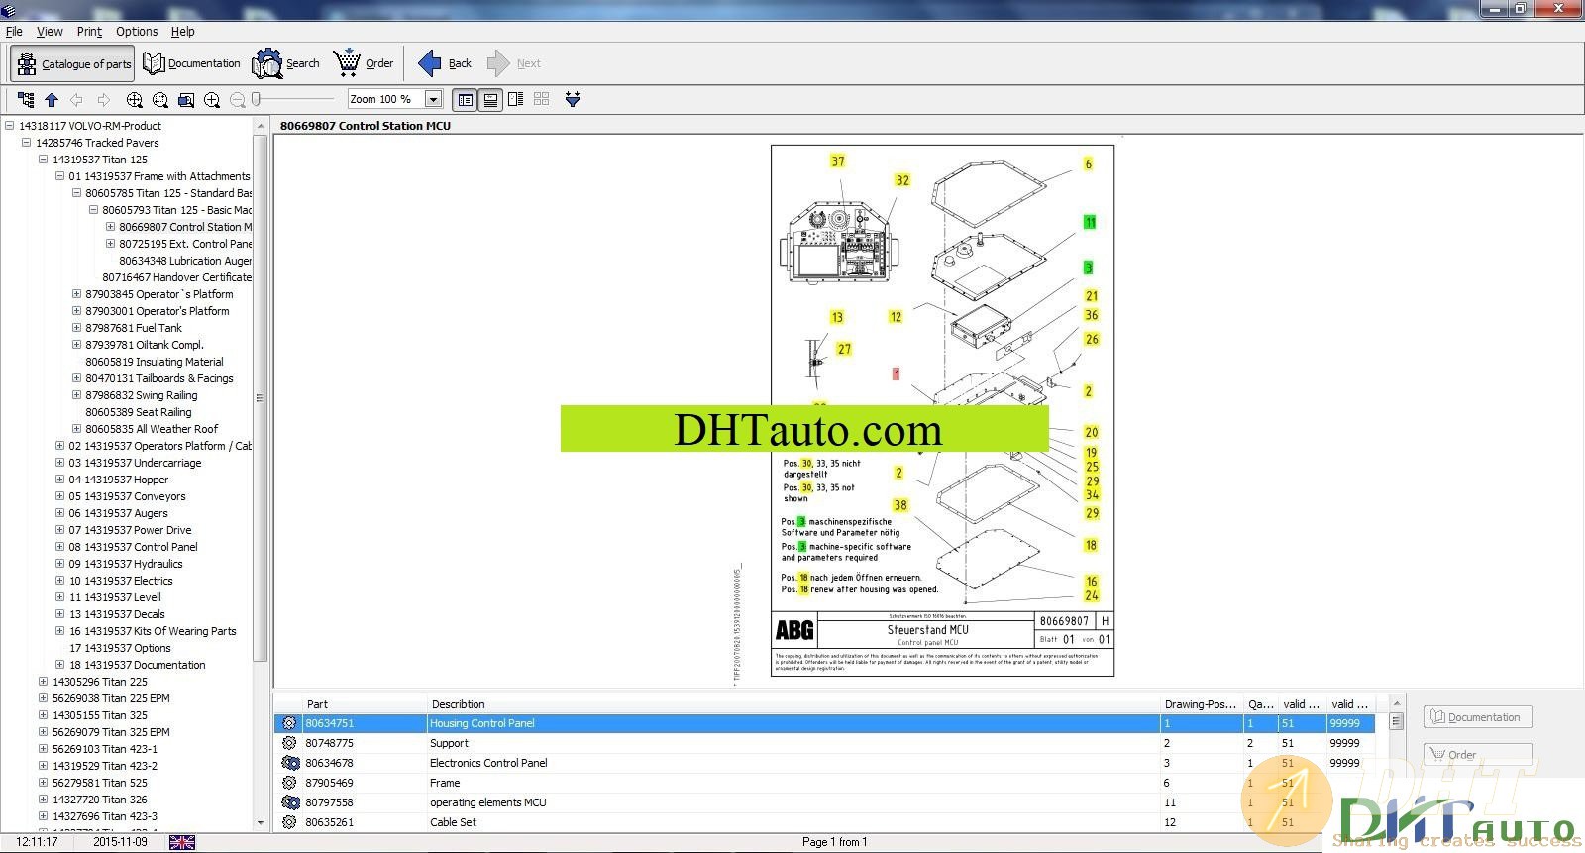1585x853 pixels.
Task: Toggle the side info panel layout button
Action: click(x=516, y=99)
